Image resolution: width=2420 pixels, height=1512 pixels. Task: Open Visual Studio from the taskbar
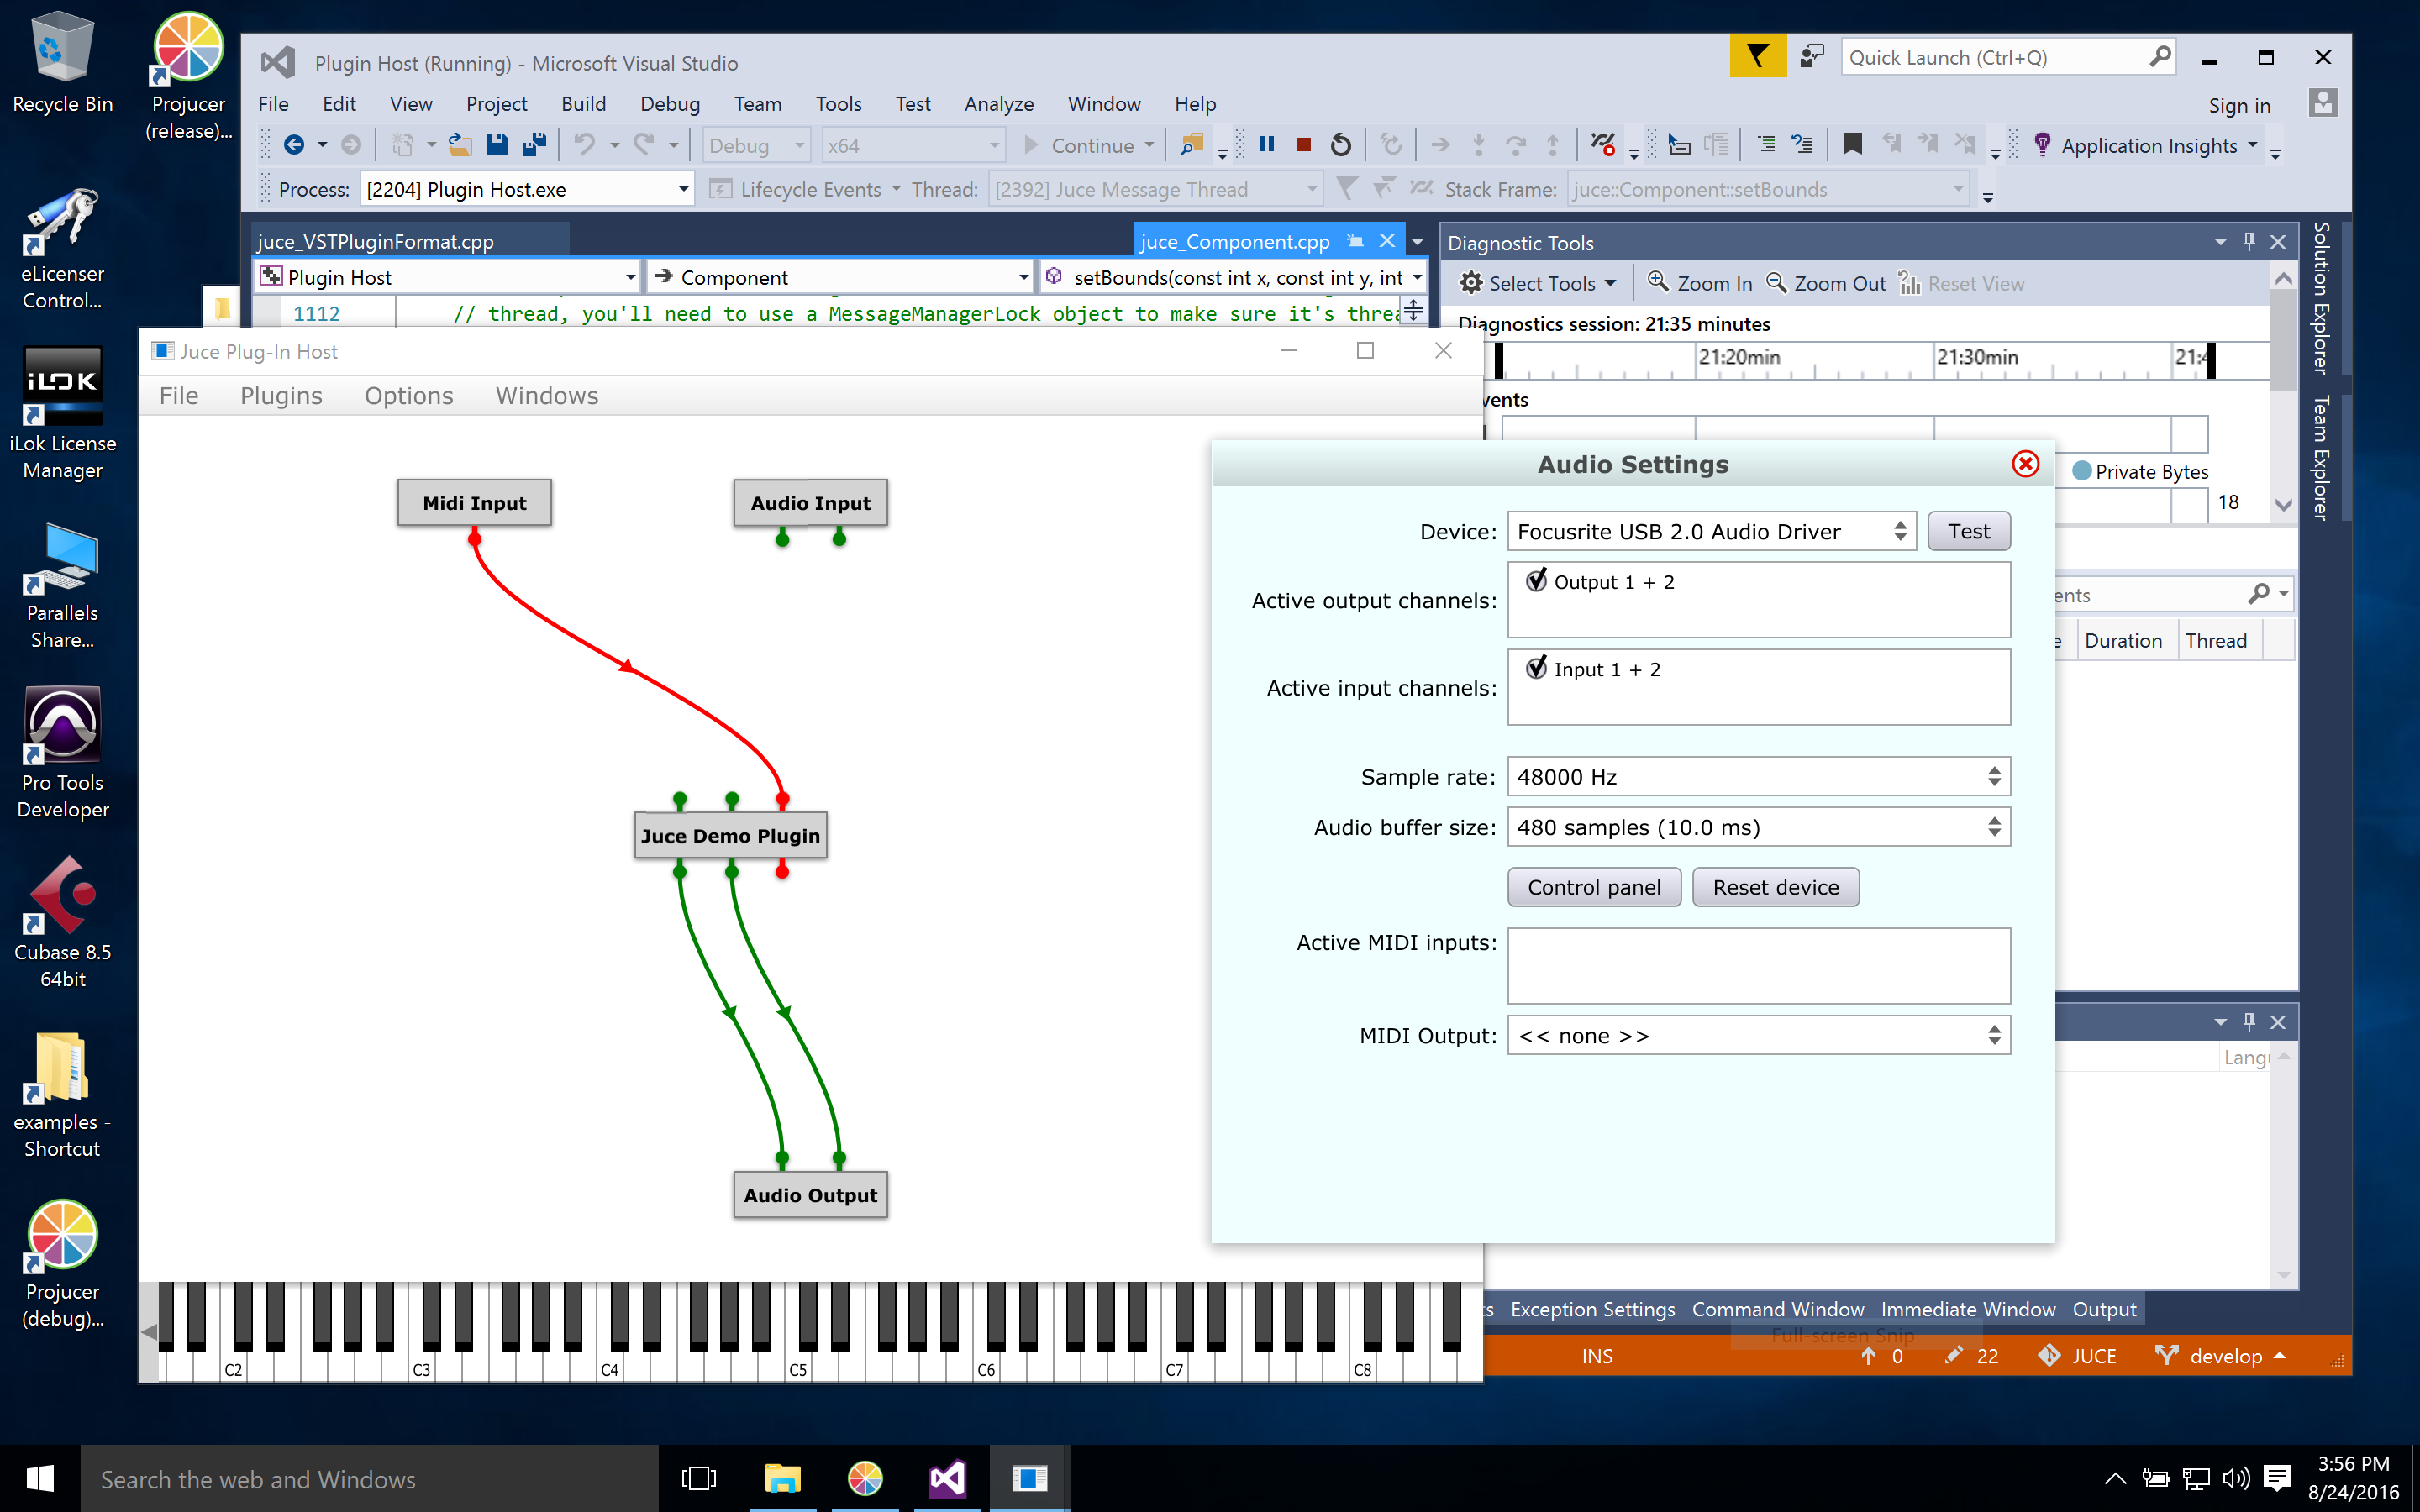click(x=946, y=1478)
